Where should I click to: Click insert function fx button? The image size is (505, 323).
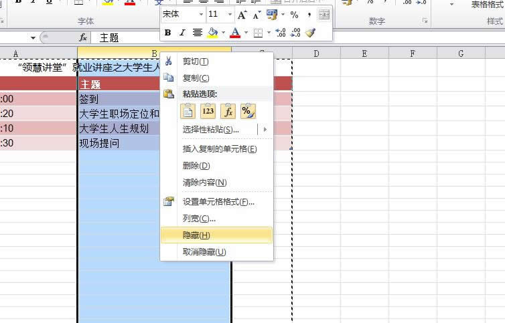click(x=83, y=37)
